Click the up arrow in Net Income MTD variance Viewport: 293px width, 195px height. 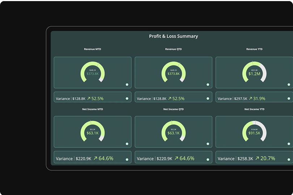(95, 158)
